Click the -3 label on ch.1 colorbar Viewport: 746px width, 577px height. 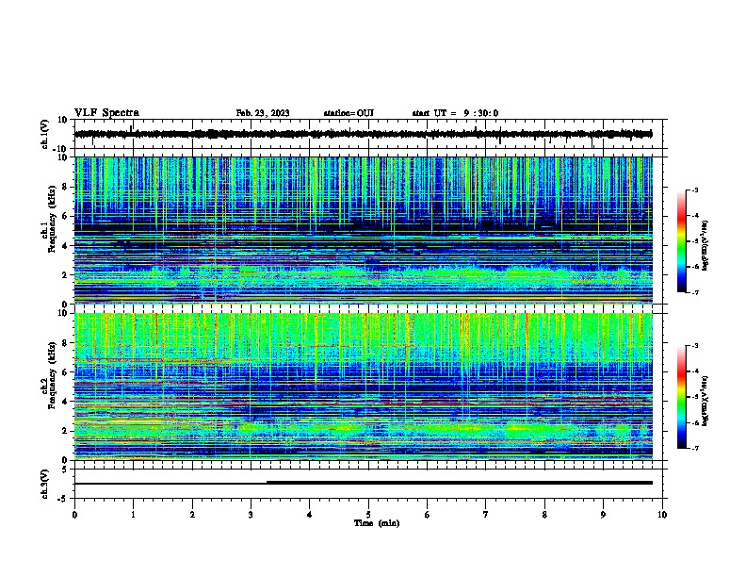pos(694,190)
